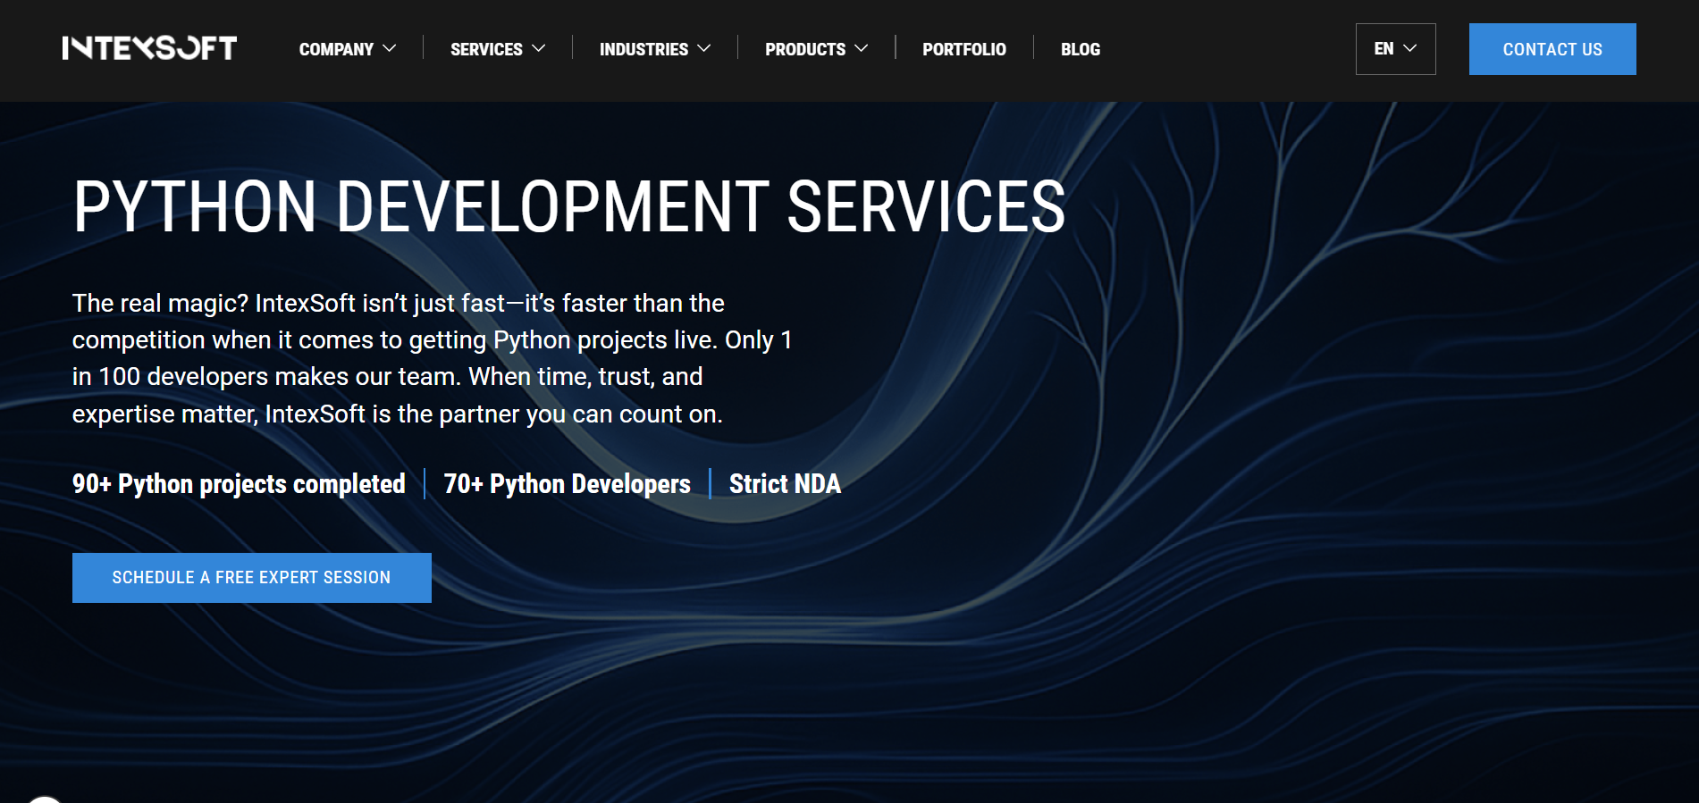Viewport: 1699px width, 803px height.
Task: Click the Strict NDA text
Action: (785, 484)
